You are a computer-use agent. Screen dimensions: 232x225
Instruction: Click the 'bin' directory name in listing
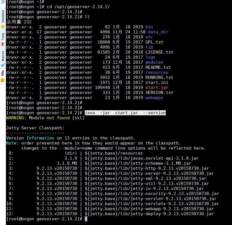tap(149, 27)
